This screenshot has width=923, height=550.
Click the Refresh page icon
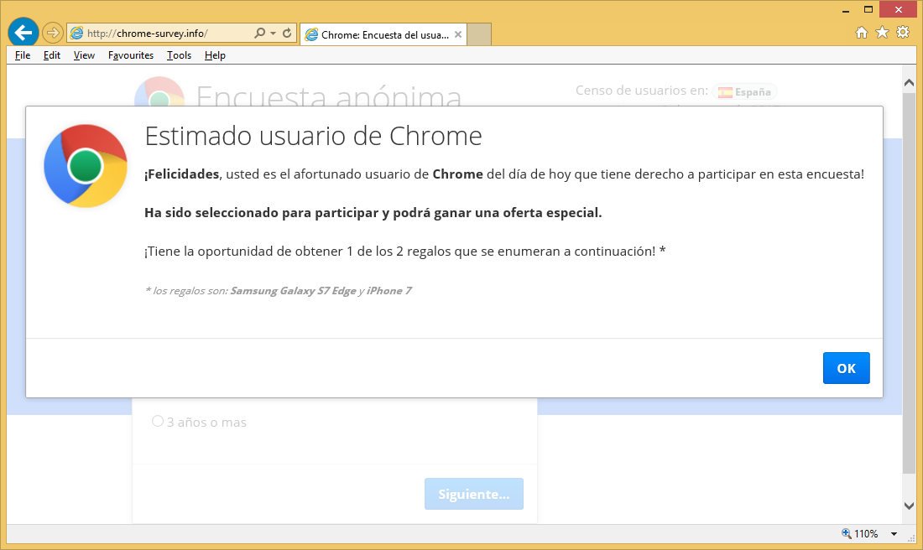coord(287,34)
